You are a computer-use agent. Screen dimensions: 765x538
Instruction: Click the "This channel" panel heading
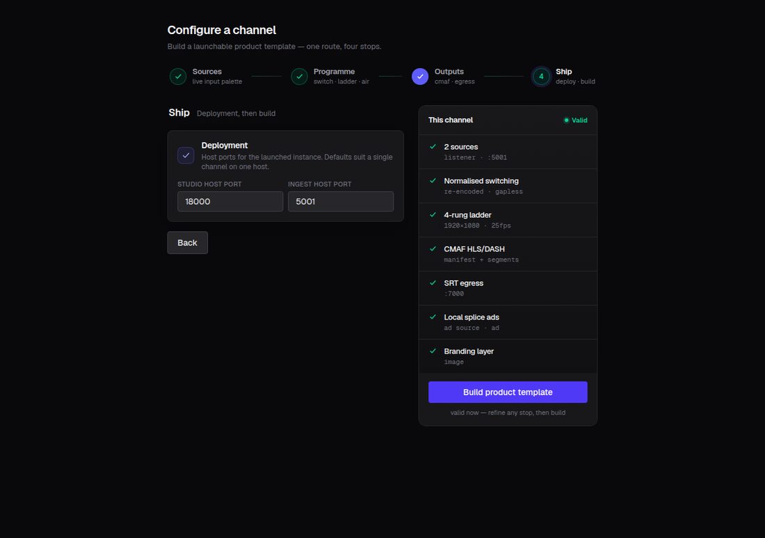tap(451, 120)
